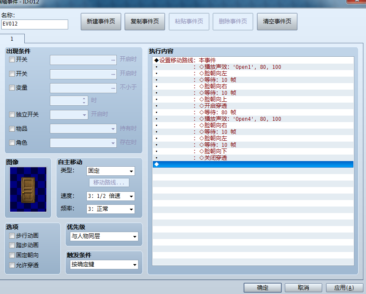This screenshot has height=294, width=366.
Task: Click the first 开关 ellipsis field
Action: pyautogui.click(x=83, y=60)
